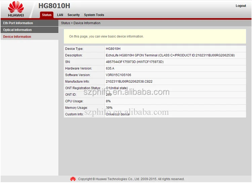Click the Hardware Version value 635.A
Screen dimensions: 252x184
[110, 68]
